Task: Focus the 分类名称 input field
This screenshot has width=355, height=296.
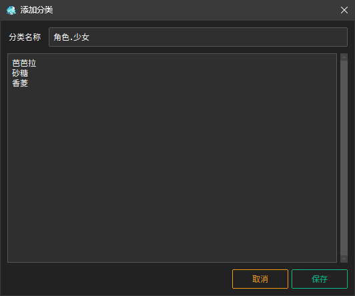Action: click(198, 37)
